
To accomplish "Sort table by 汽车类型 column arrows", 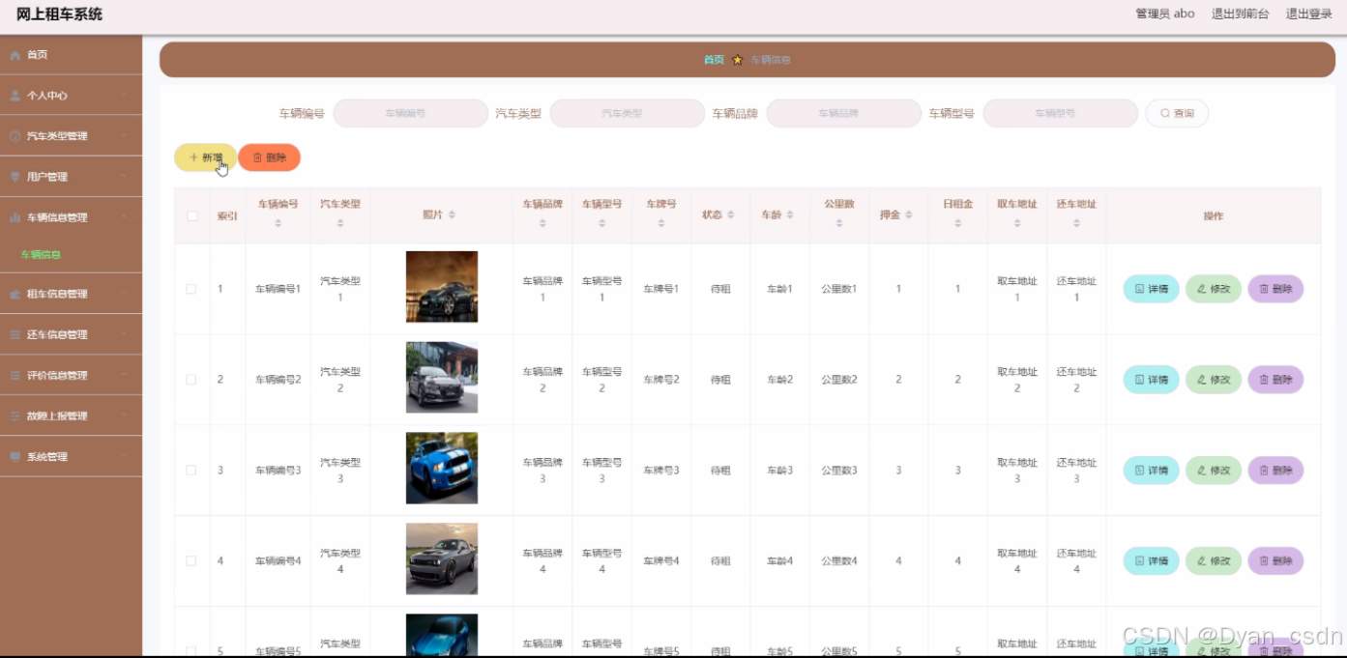I will (340, 223).
